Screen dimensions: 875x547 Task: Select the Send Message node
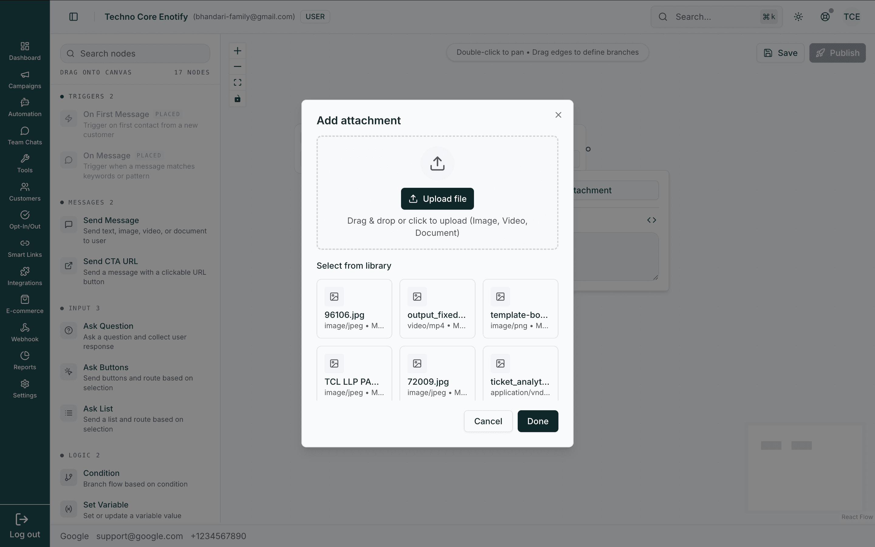135,230
